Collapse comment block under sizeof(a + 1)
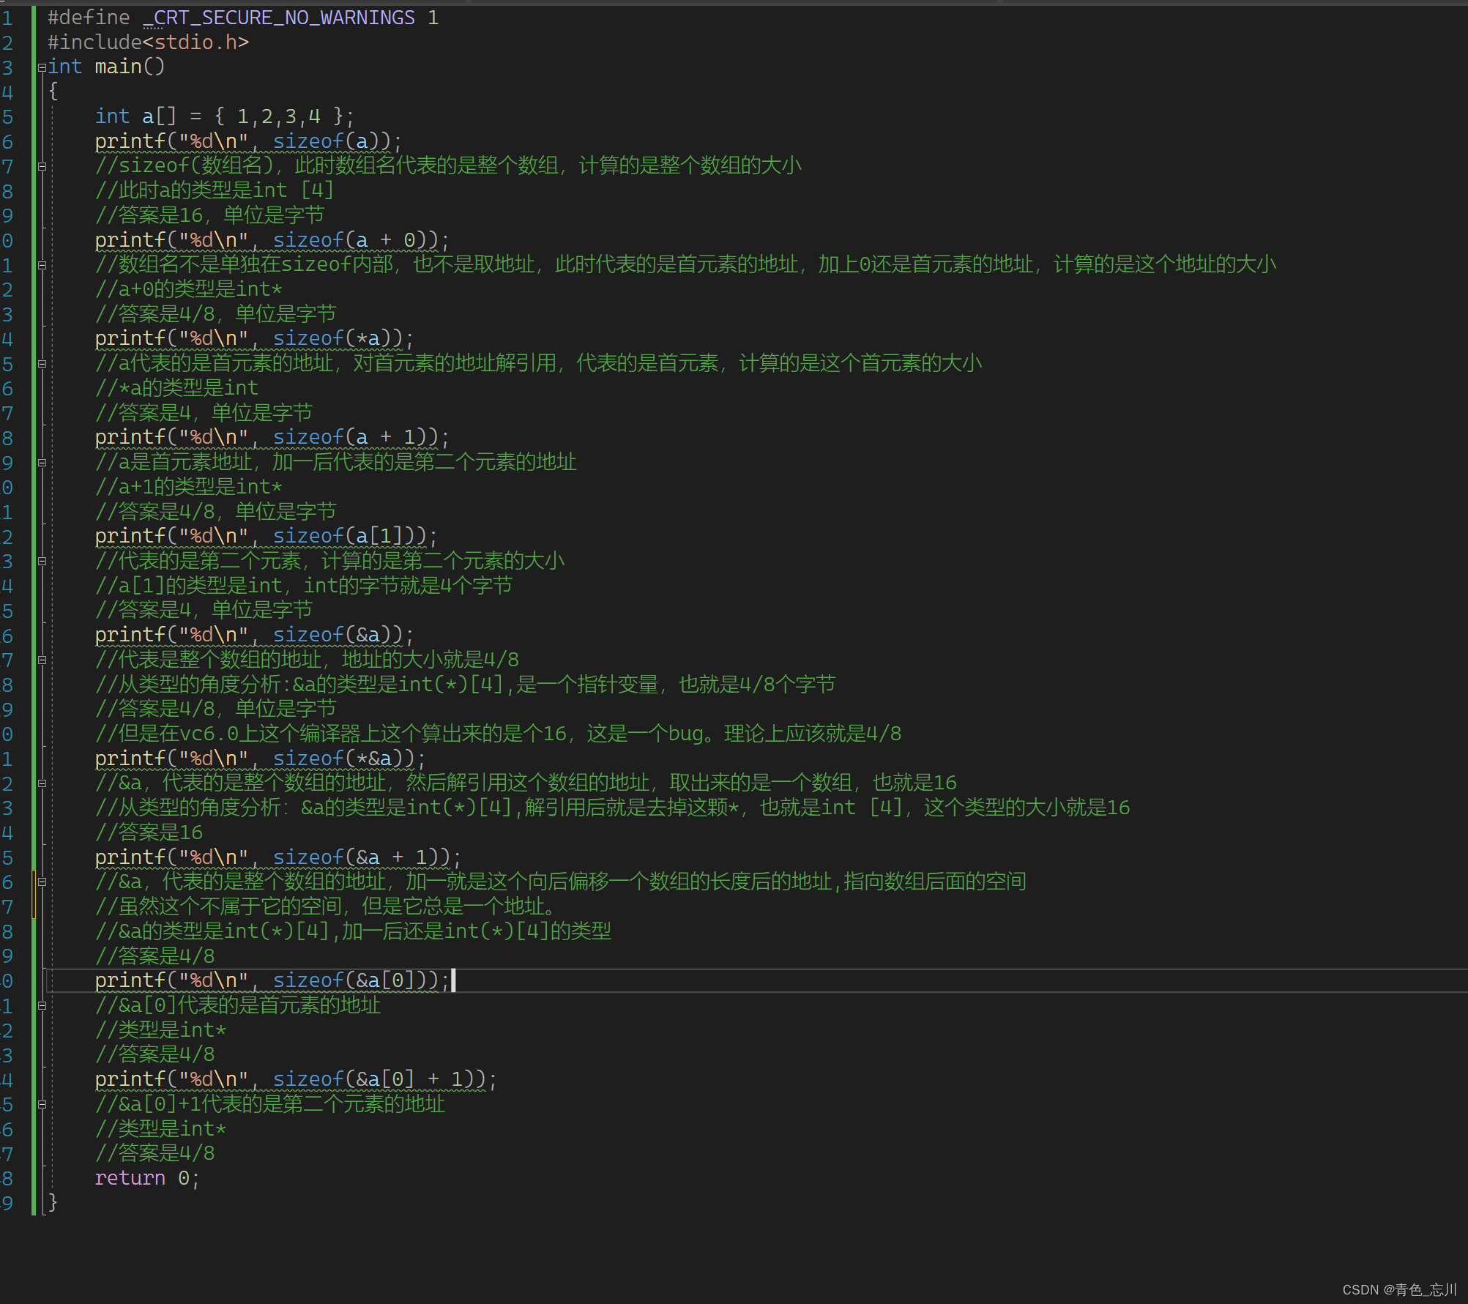 (42, 463)
